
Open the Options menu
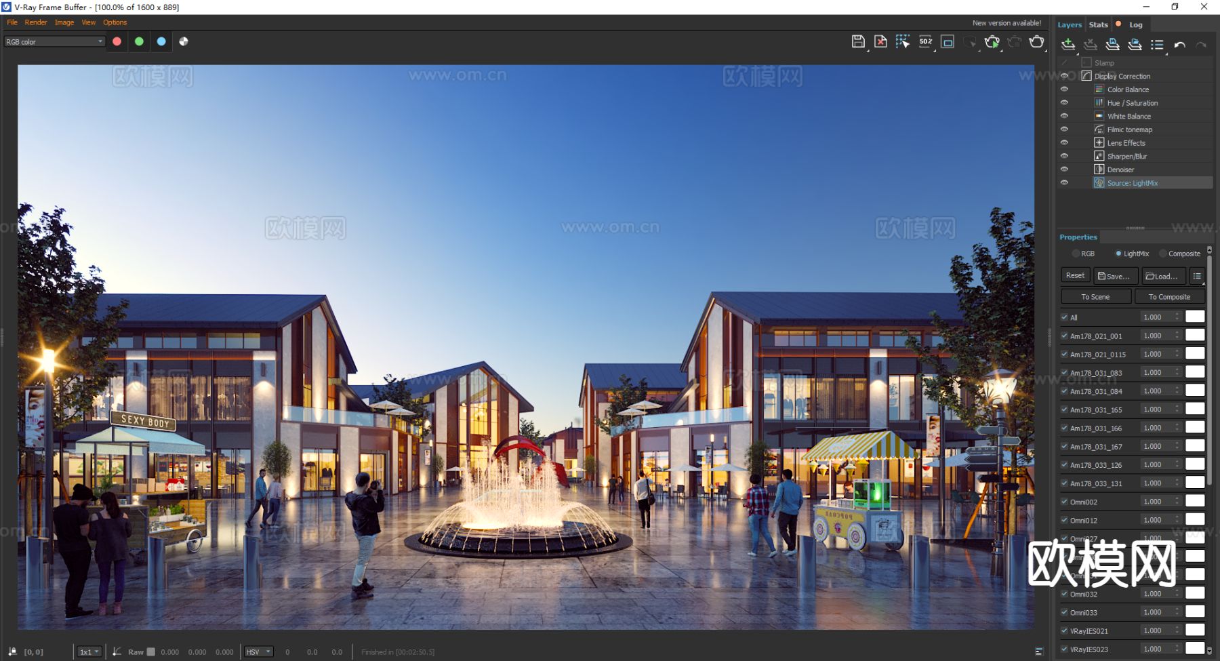point(115,22)
